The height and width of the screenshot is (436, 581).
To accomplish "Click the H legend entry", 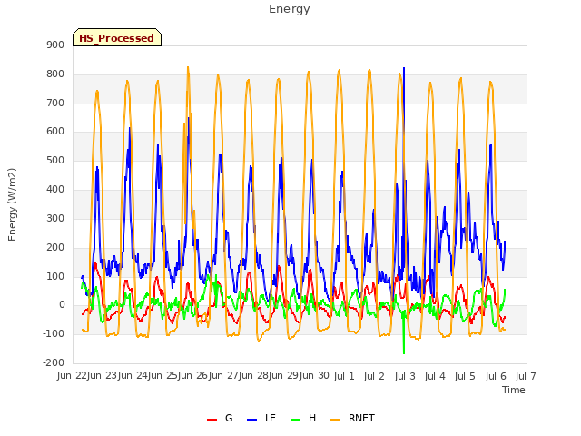I will [x=303, y=418].
